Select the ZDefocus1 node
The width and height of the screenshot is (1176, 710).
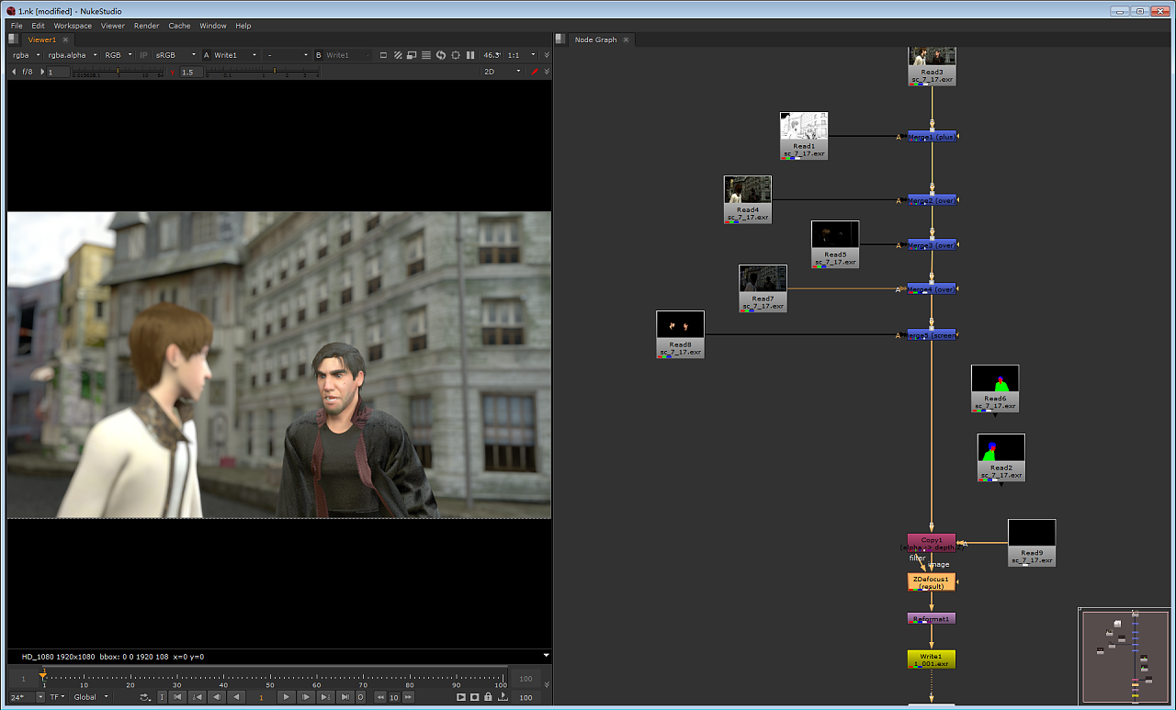click(932, 581)
